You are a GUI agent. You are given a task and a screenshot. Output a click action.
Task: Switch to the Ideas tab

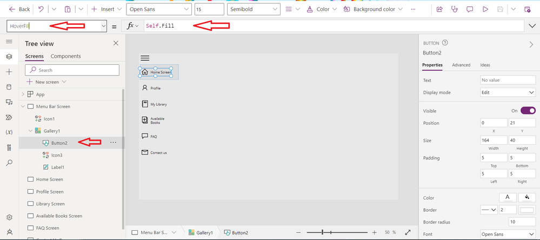point(485,65)
